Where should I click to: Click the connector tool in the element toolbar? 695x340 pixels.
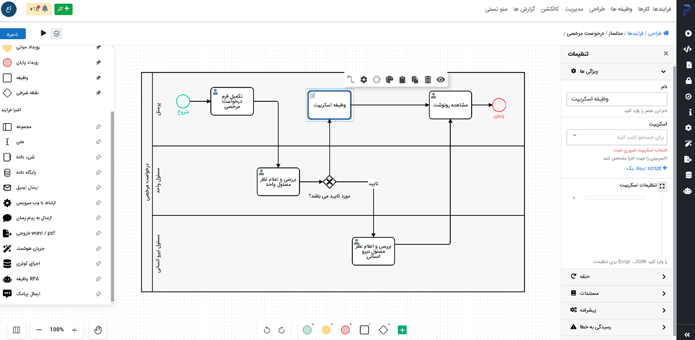(350, 80)
